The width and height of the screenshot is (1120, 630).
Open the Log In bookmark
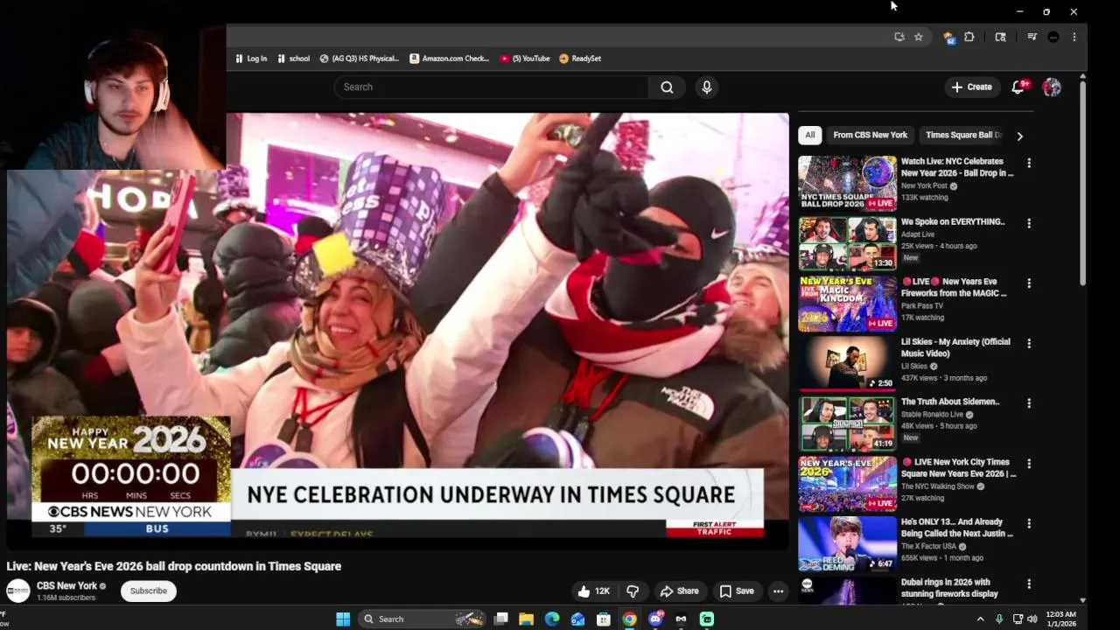click(x=251, y=59)
